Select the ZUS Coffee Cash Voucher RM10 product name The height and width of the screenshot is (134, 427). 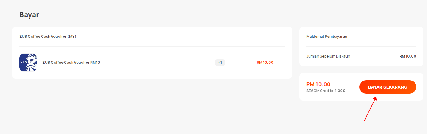(71, 62)
